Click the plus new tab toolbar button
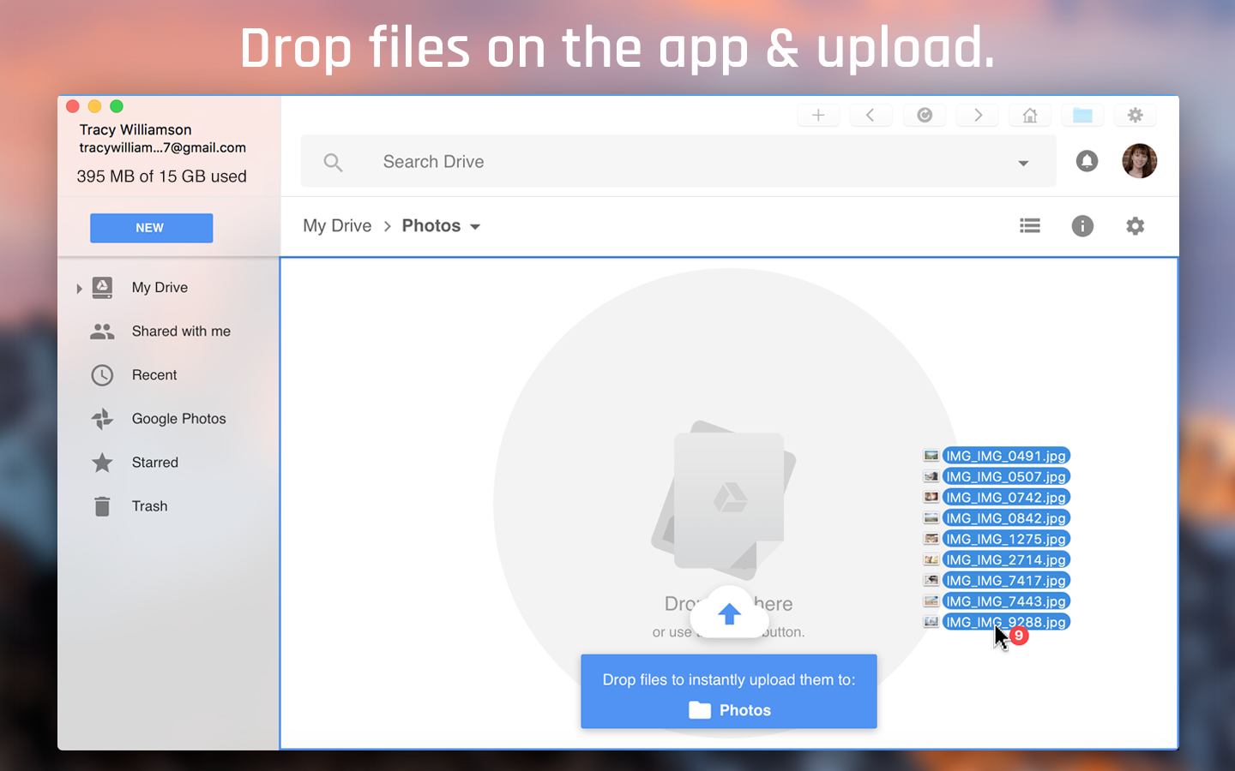1235x771 pixels. 818,115
